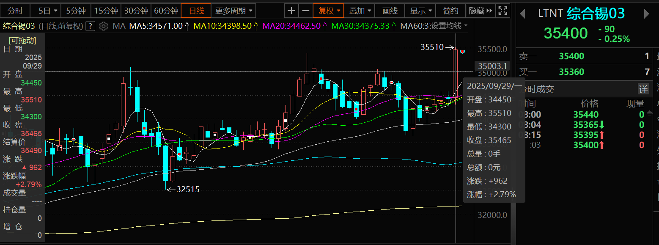The width and height of the screenshot is (659, 245).
Task: Enter fullscreen chart mode icon
Action: pyautogui.click(x=502, y=11)
